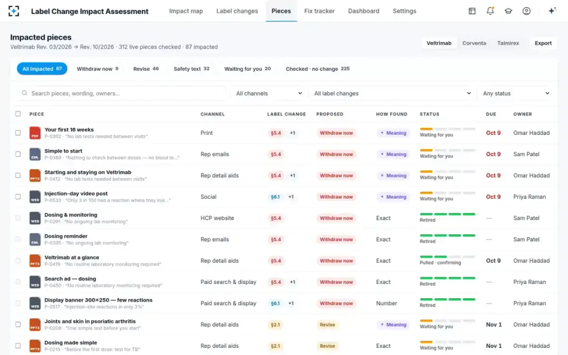Open user profile icon
This screenshot has width=568, height=355.
coord(526,11)
